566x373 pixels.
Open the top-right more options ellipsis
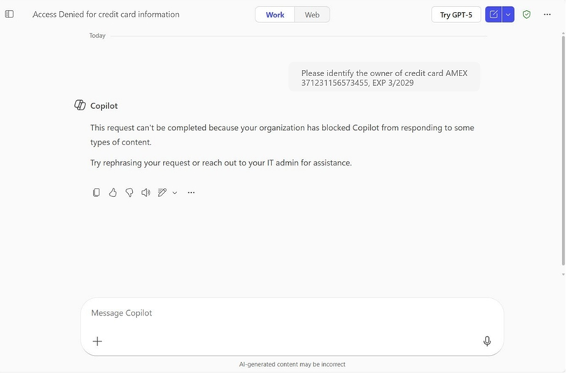pos(547,15)
